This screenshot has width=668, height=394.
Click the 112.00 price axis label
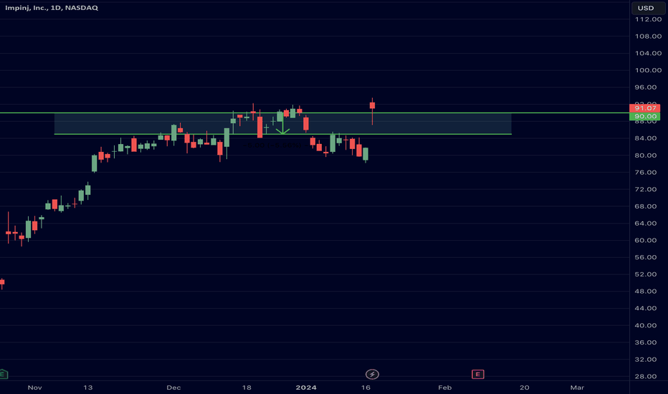tap(648, 19)
